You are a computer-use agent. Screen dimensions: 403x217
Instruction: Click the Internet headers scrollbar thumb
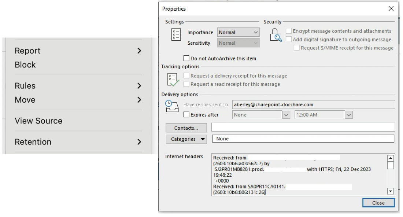coord(391,165)
